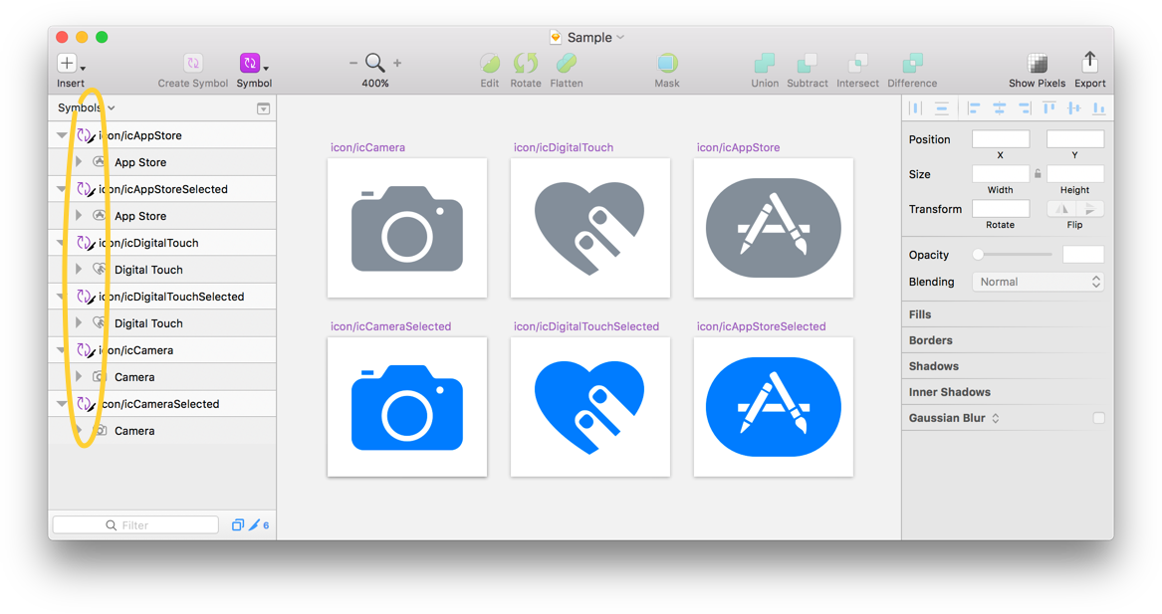
Task: Flip the layer vertically
Action: (x=1089, y=209)
